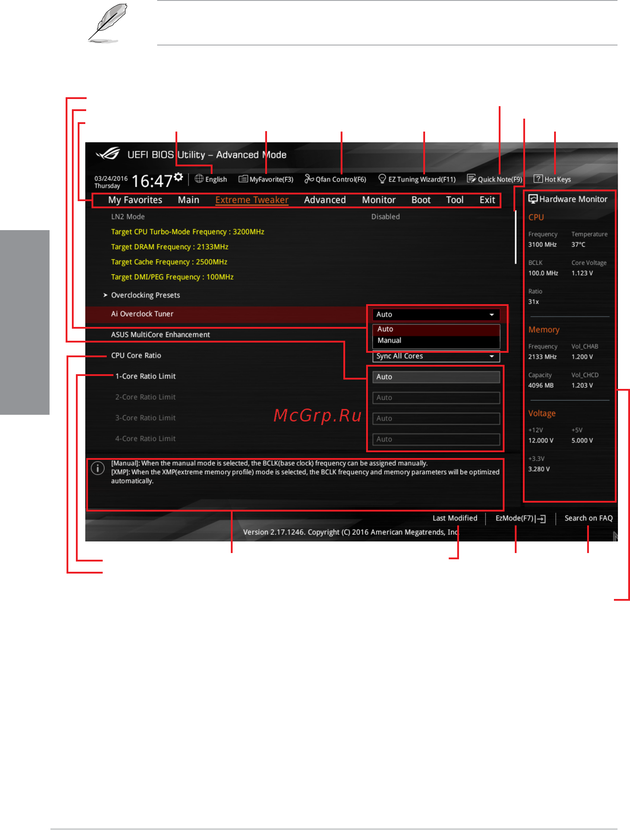
Task: Switch to the Boot tab
Action: 421,200
